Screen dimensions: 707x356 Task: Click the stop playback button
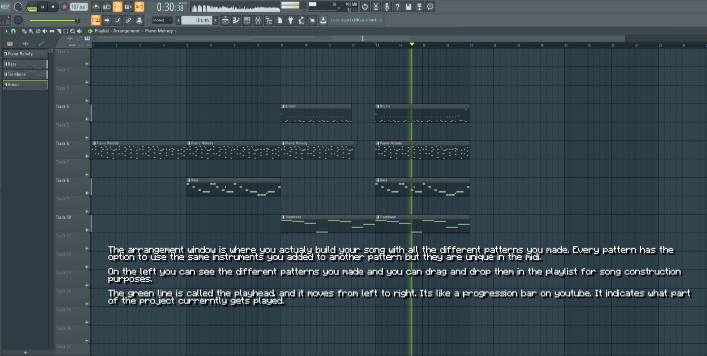[x=53, y=7]
